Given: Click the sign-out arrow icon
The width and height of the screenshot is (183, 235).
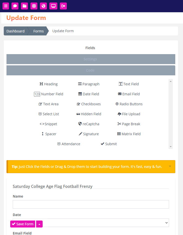Looking at the screenshot, I should (x=63, y=6).
